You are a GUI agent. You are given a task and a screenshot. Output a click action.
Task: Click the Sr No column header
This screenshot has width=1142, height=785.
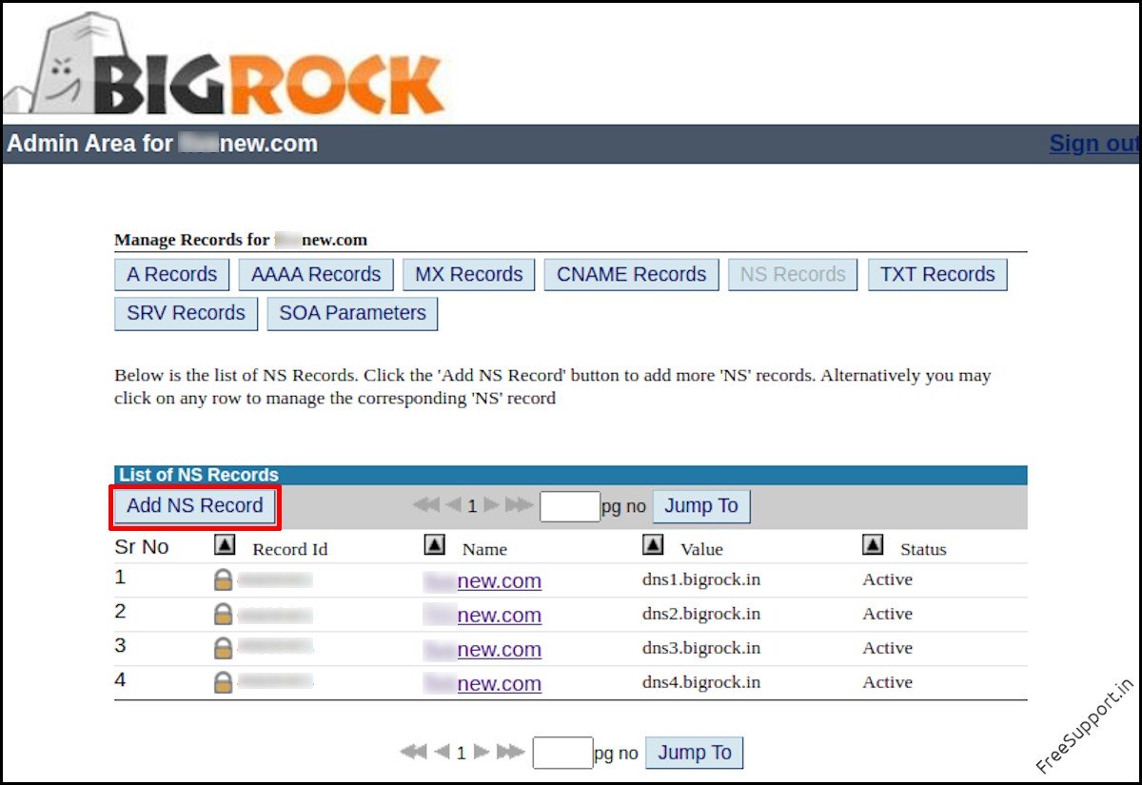142,547
